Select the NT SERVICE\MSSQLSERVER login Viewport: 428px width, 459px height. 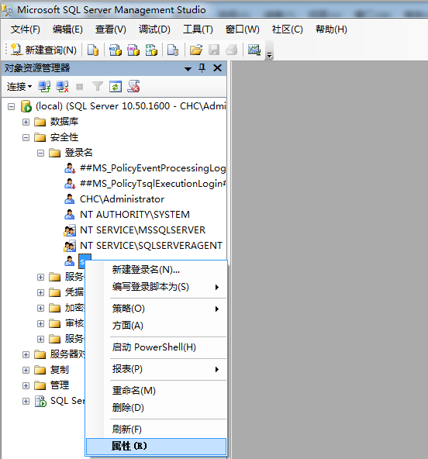click(143, 230)
